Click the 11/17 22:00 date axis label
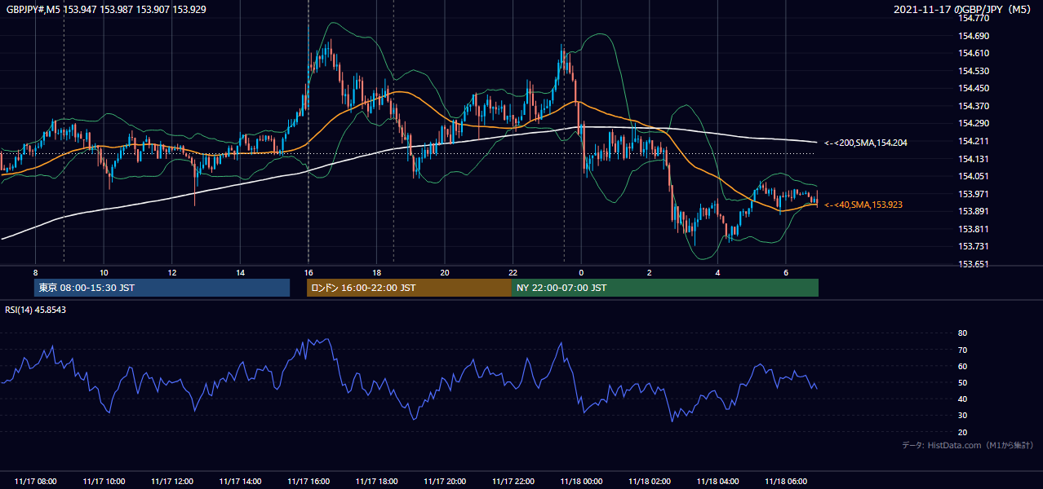1043x489 pixels. pyautogui.click(x=513, y=482)
